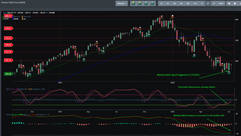This screenshot has width=241, height=136.
Task: Click the 378.87 resistance level tag
Action: [x=8, y=28]
